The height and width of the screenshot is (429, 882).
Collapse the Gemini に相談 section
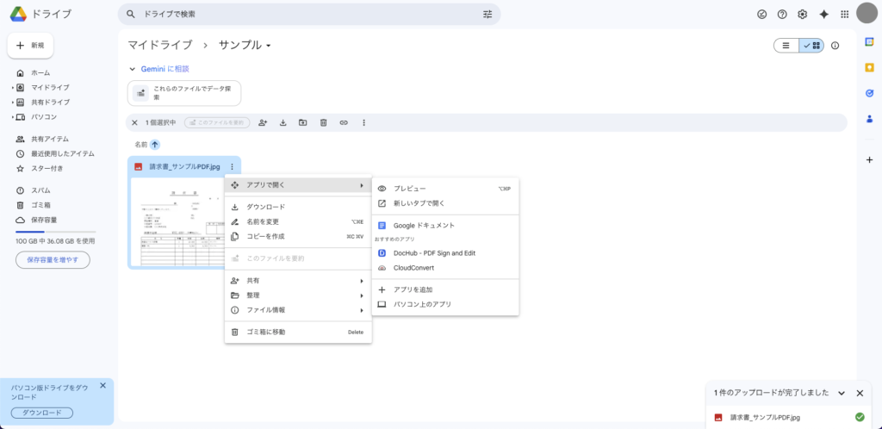(133, 69)
